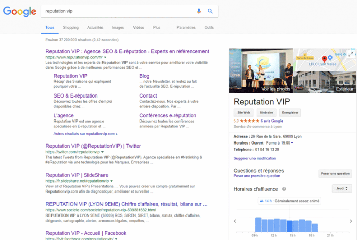Click the Site Web button
357x240 pixels.
point(244,112)
